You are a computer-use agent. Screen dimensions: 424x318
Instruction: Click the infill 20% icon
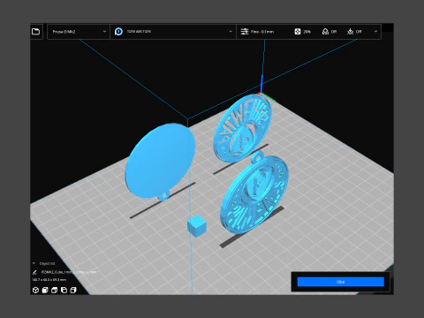pyautogui.click(x=298, y=32)
